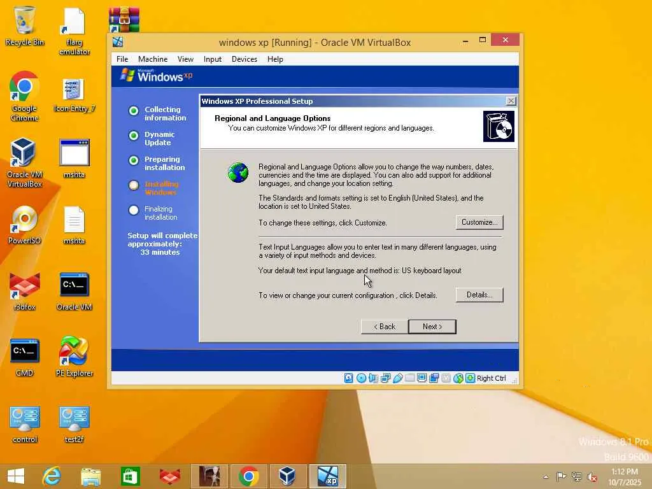This screenshot has height=489, width=652.
Task: Click the globe icon in the setup dialog
Action: coord(238,173)
